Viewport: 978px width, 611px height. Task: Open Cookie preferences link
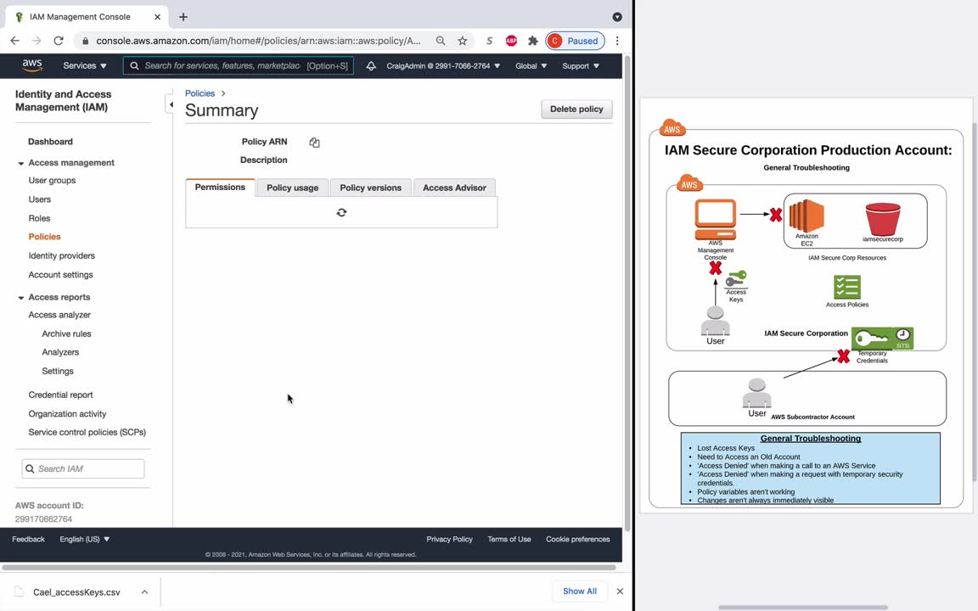pos(577,540)
